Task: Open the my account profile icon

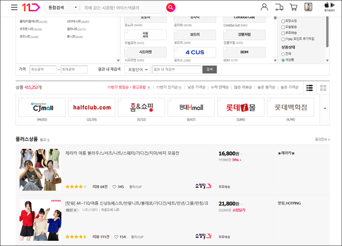Action: click(x=264, y=7)
